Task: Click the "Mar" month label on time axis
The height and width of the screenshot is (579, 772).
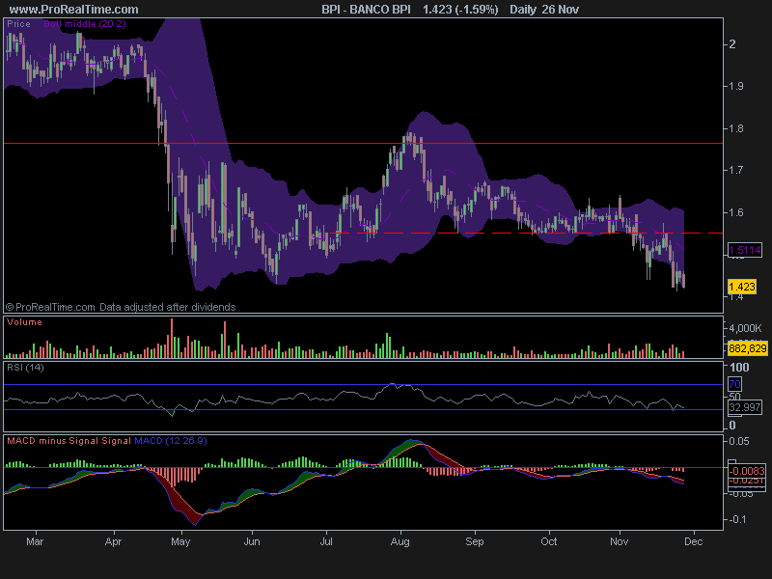Action: click(x=35, y=541)
